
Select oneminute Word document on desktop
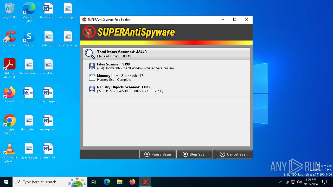click(48, 151)
